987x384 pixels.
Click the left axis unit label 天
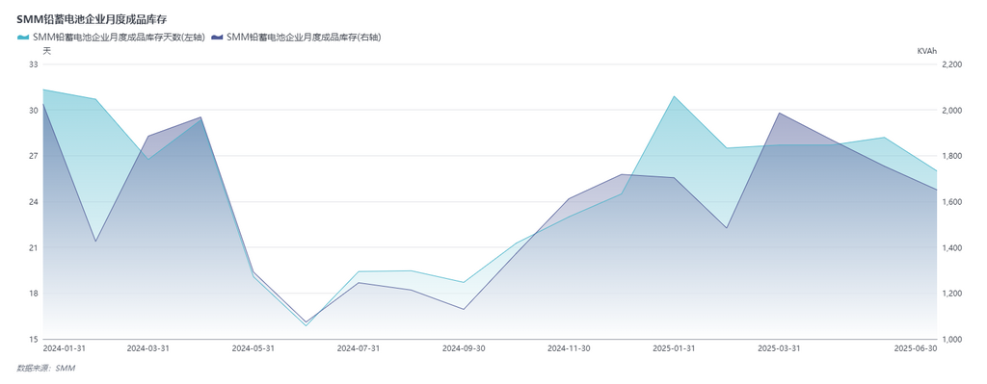click(46, 51)
